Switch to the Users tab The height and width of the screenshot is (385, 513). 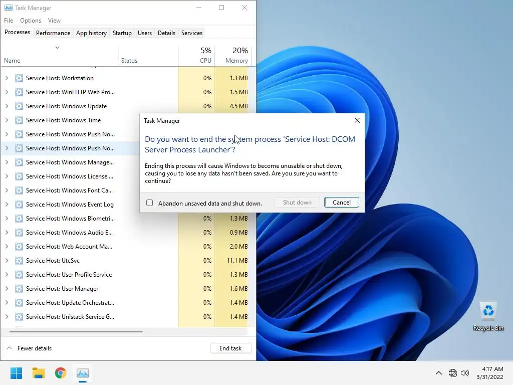click(145, 33)
